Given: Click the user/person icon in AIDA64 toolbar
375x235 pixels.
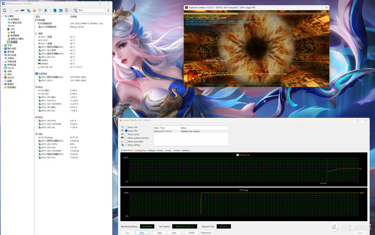Looking at the screenshot, I should pyautogui.click(x=46, y=10).
